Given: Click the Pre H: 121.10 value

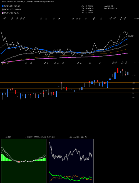Looking at the screenshot, I should point(87,8).
